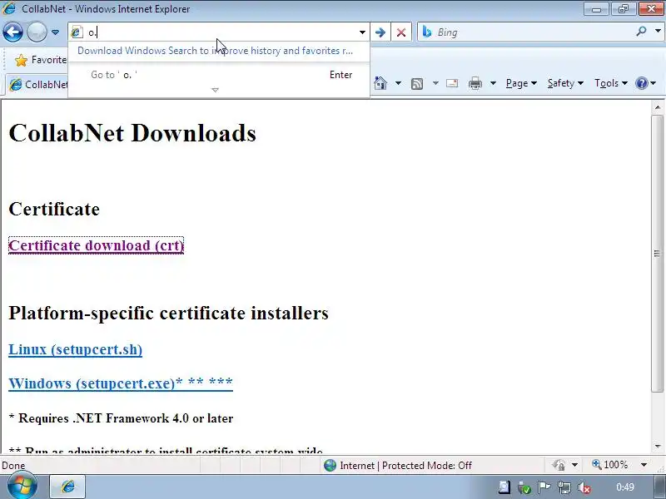The image size is (666, 499).
Task: Click Internet Protected Mode zone indicator
Action: (x=398, y=466)
